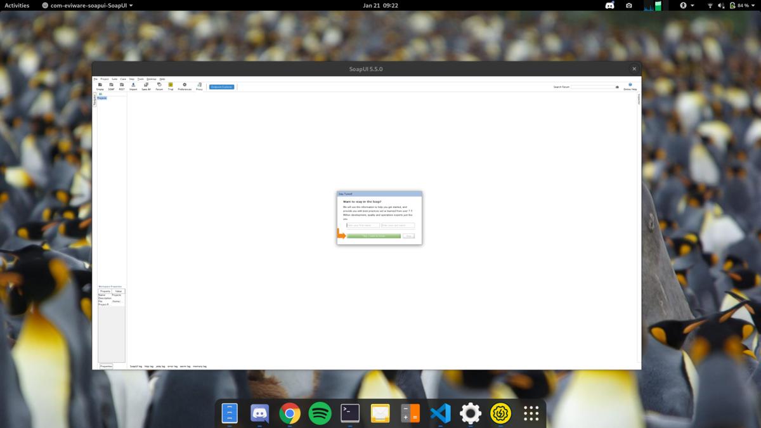This screenshot has width=761, height=428.
Task: Dismiss the dialog with the Skip button
Action: [x=409, y=235]
